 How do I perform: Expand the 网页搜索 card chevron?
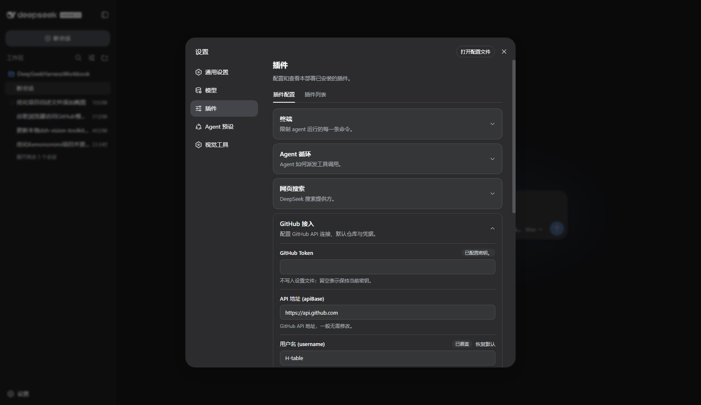point(492,194)
